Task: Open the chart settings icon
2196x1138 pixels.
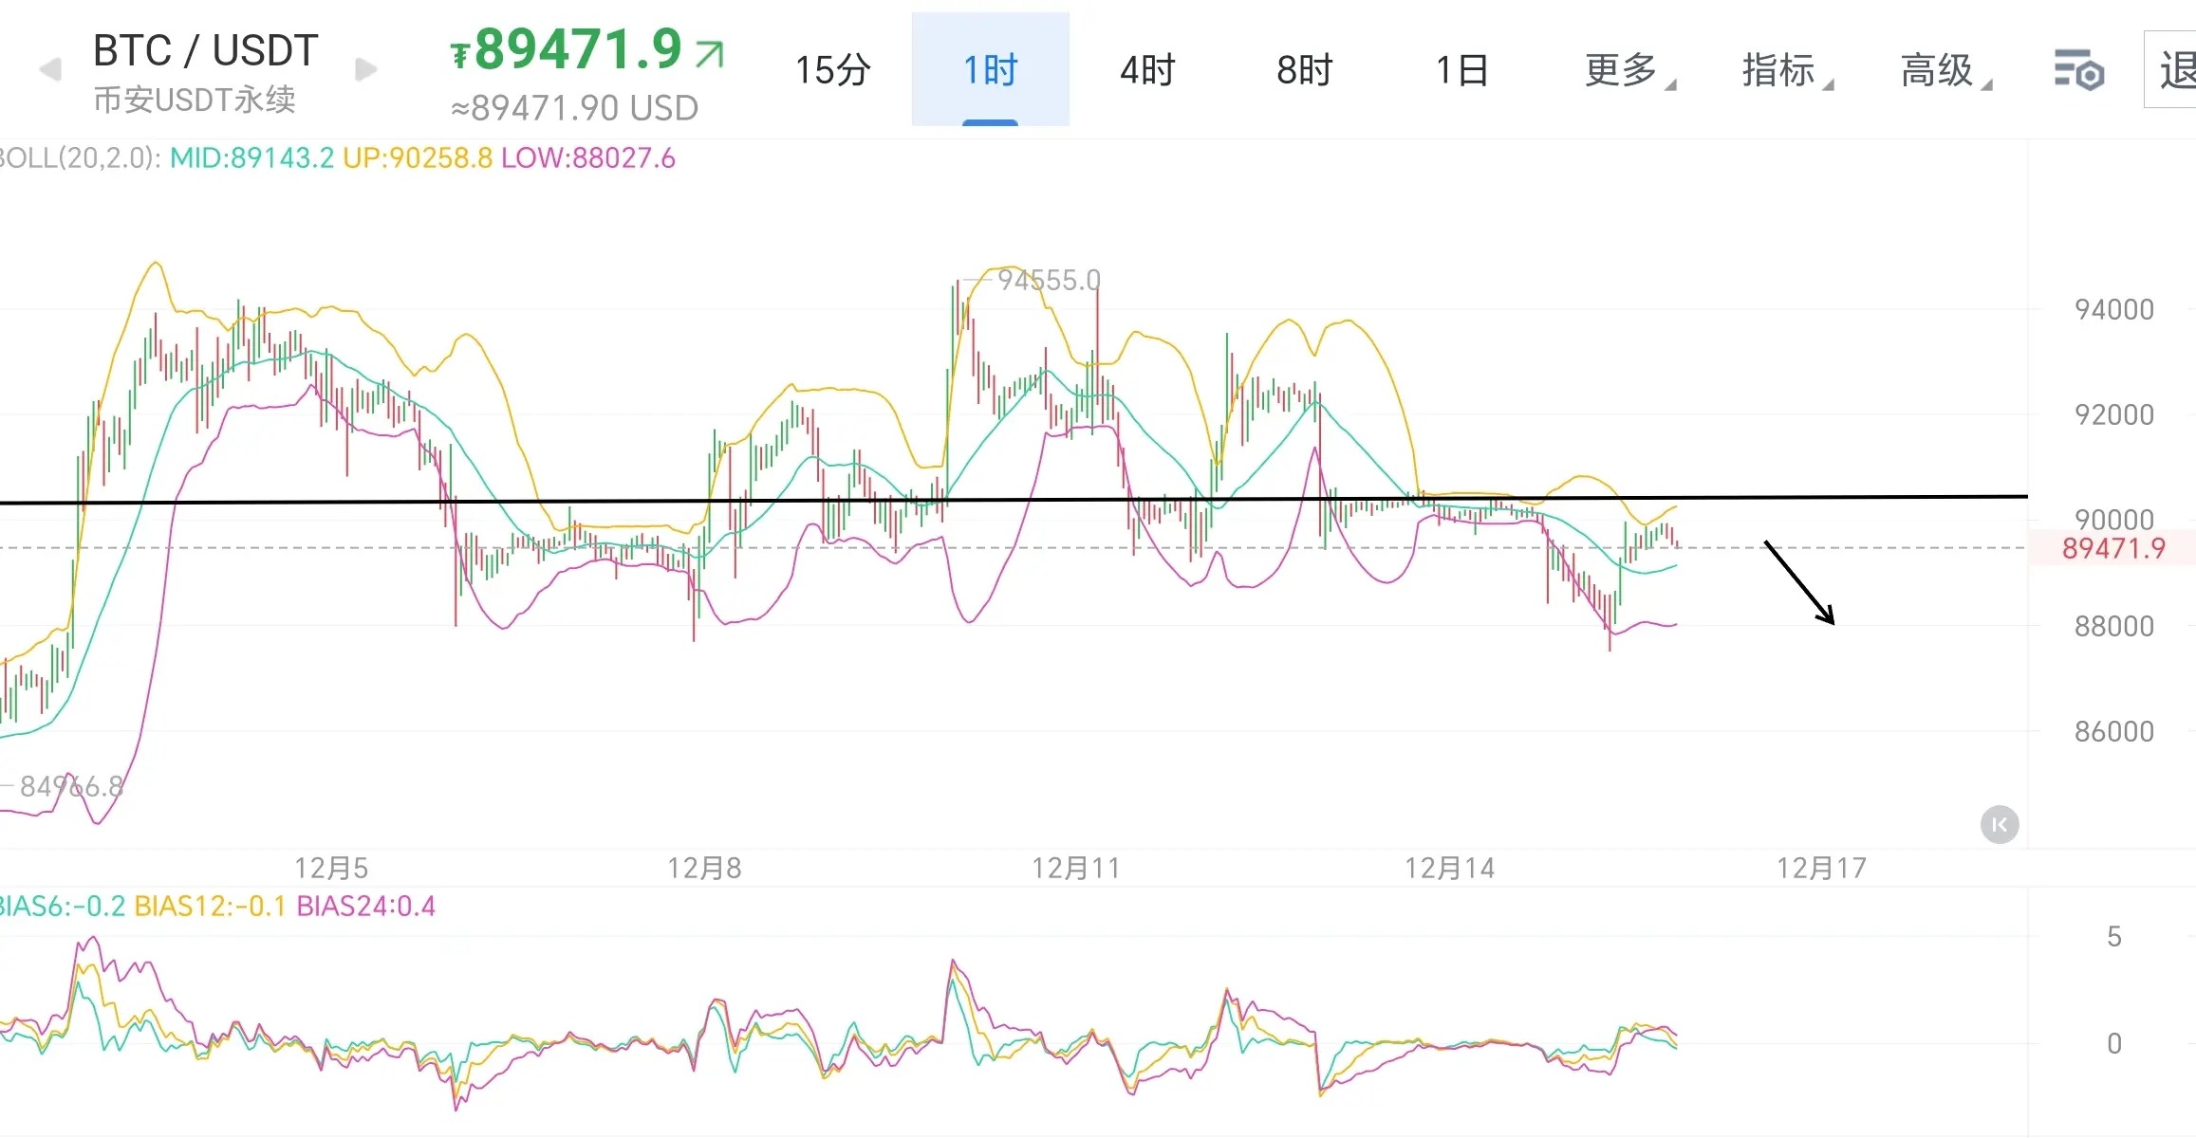Action: pos(2078,70)
